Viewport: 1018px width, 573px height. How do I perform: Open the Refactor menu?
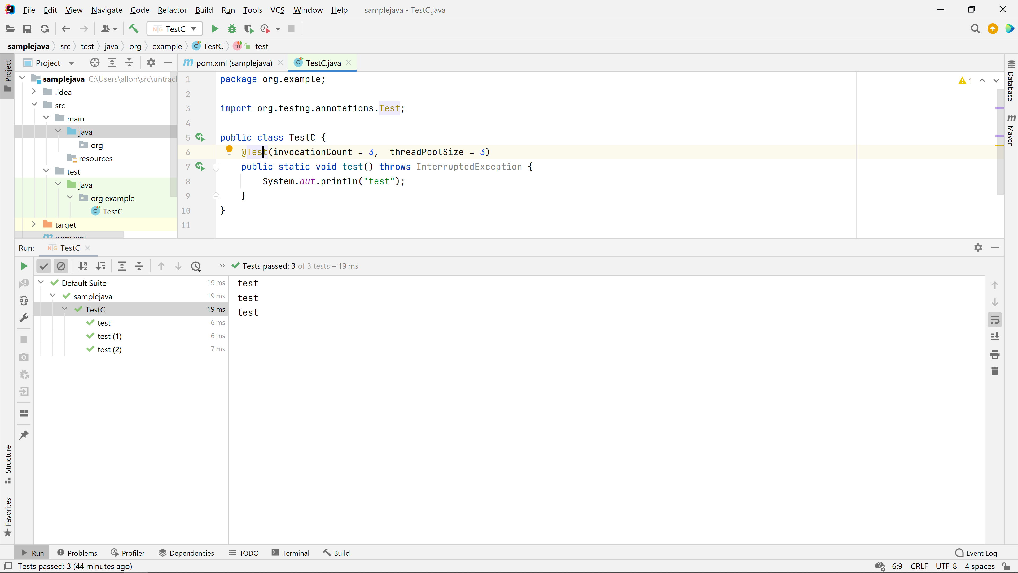[172, 10]
